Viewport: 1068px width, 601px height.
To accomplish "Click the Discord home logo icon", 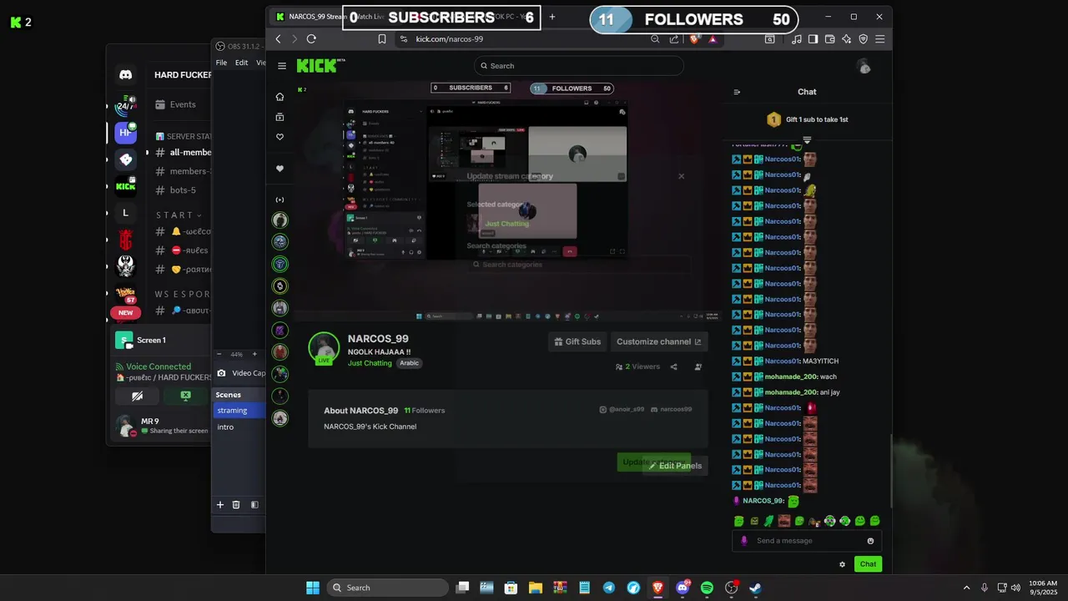I will pos(125,75).
